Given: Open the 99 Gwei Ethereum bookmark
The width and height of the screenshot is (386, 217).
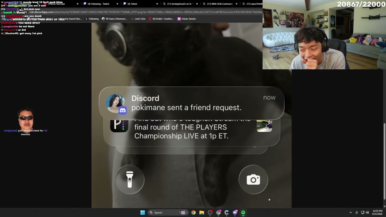Looking at the screenshot, I should point(114,19).
